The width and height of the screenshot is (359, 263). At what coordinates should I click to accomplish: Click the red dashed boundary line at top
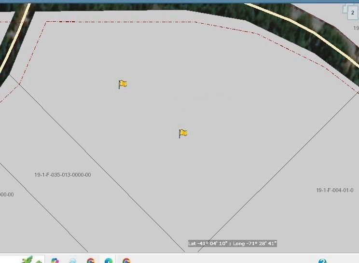pyautogui.click(x=121, y=22)
